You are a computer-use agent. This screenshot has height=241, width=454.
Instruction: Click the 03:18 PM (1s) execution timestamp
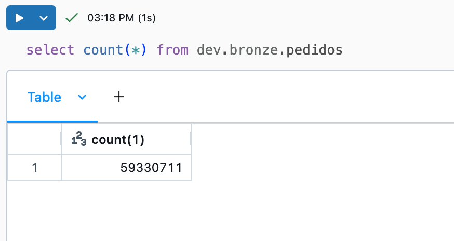pyautogui.click(x=122, y=18)
